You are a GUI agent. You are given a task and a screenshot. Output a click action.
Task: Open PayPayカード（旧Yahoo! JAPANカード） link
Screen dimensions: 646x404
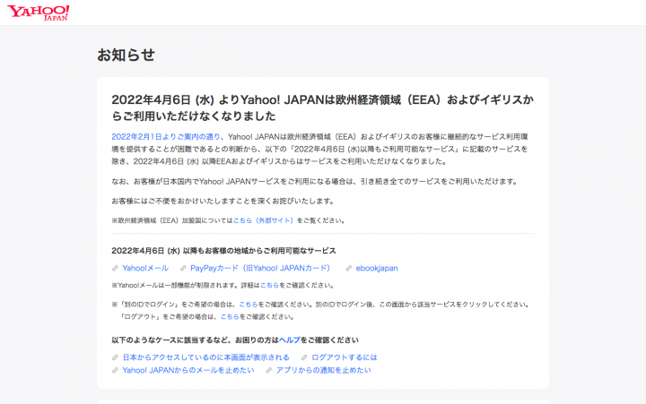click(x=260, y=268)
